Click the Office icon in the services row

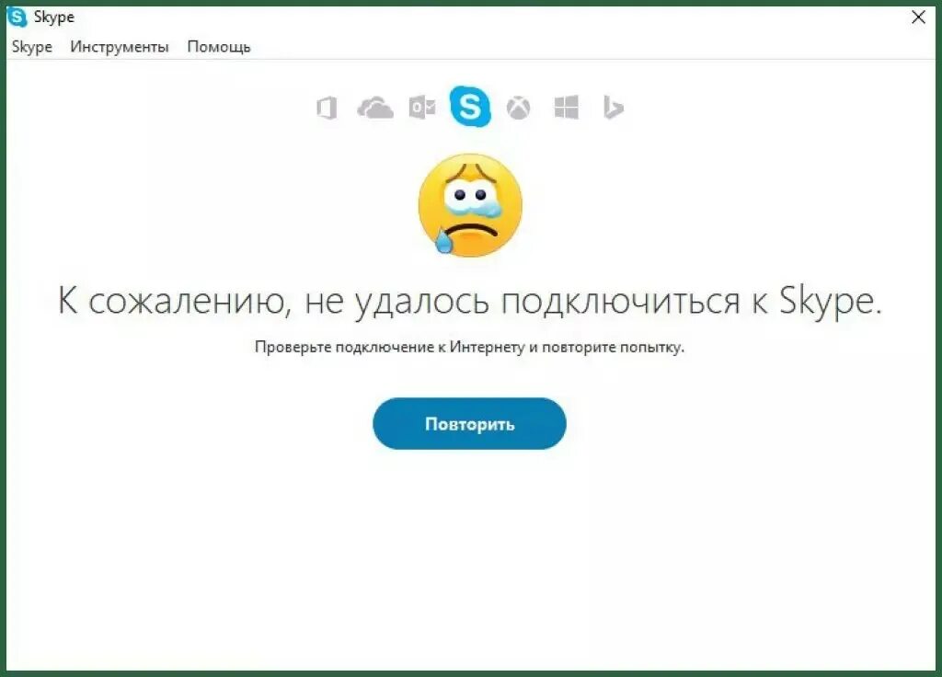pyautogui.click(x=327, y=109)
